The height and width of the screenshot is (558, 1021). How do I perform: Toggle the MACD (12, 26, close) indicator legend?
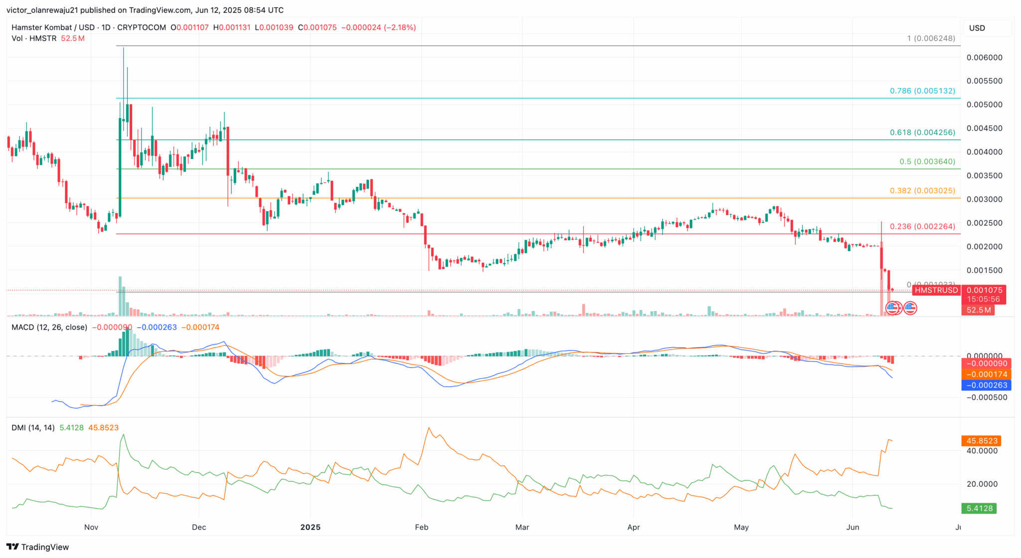tap(48, 327)
